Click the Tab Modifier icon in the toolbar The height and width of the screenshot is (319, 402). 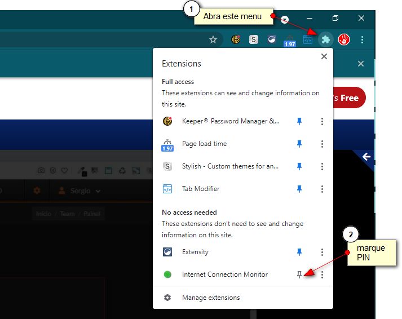tap(308, 39)
